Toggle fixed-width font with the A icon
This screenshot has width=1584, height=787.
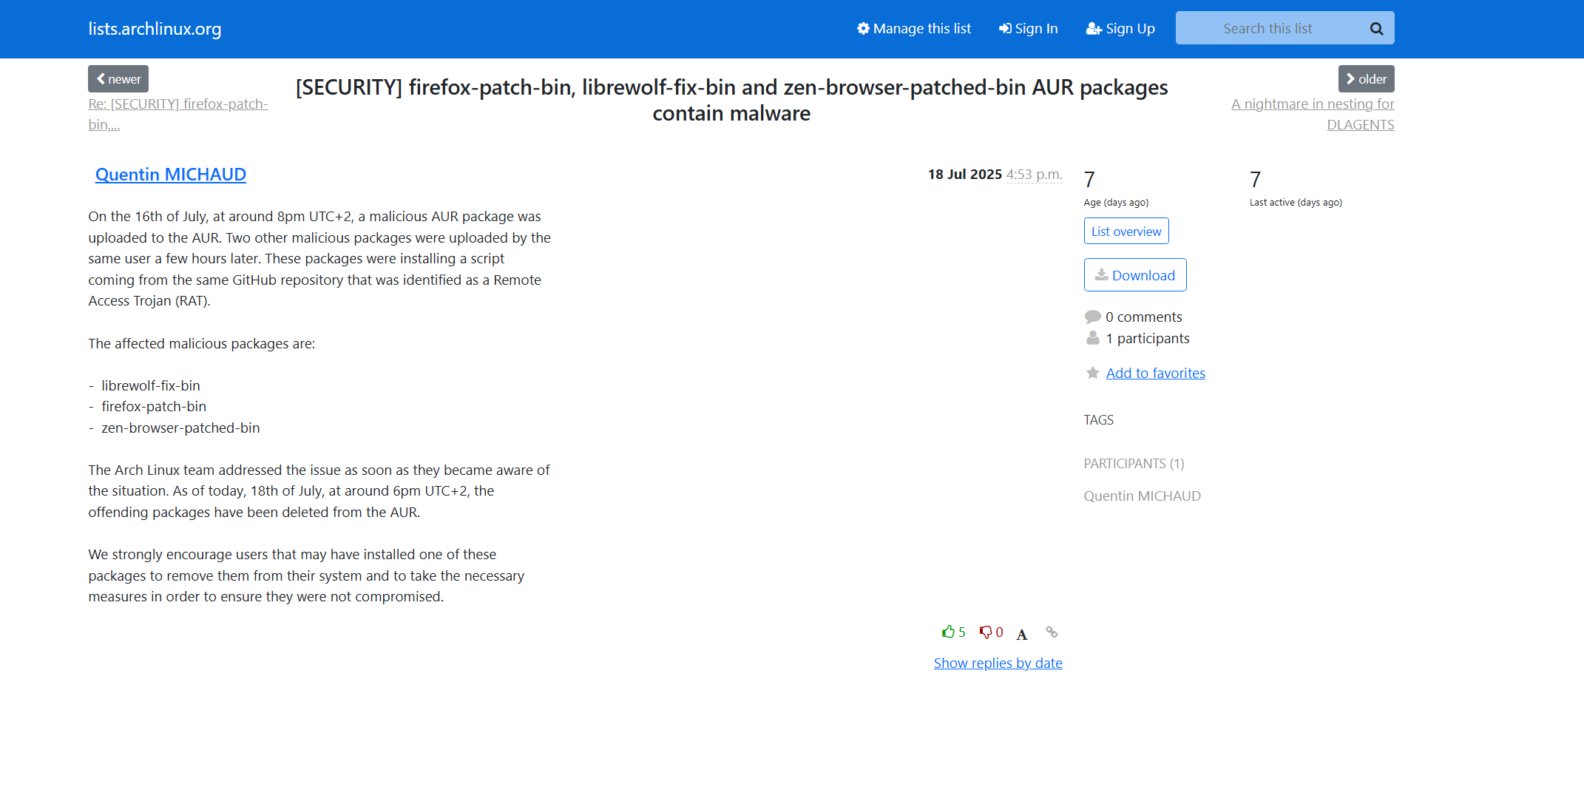click(x=1022, y=634)
